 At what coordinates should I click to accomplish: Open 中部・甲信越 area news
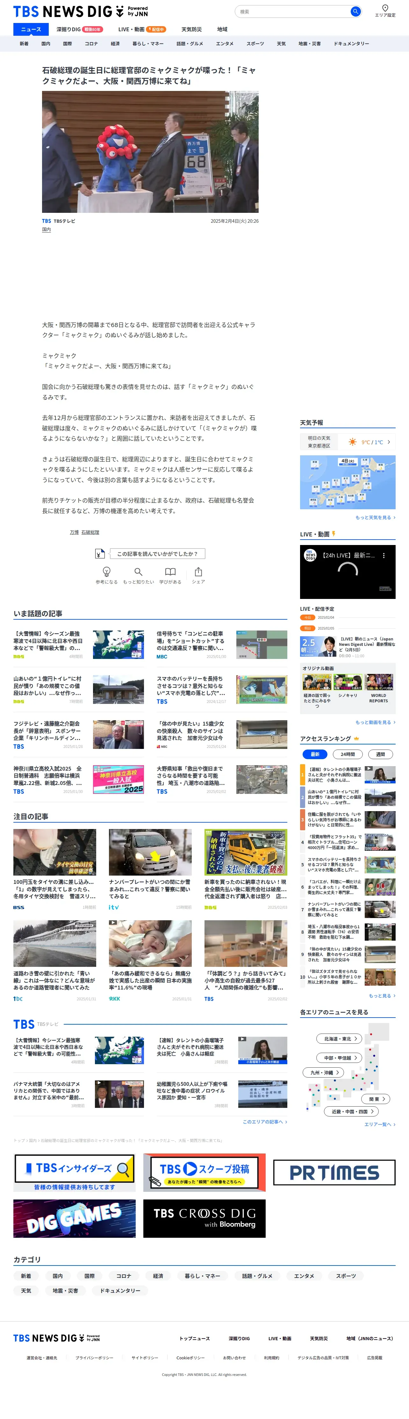pos(339,1058)
